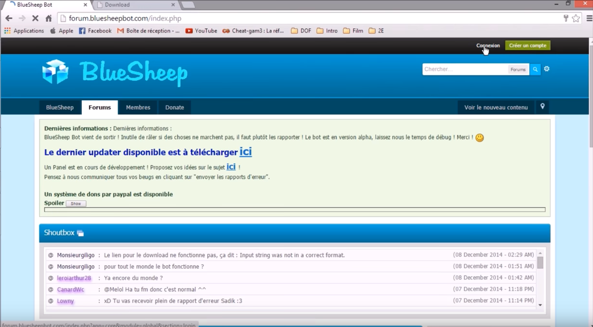Open the Gmail Boîte de réception bookmark

(148, 31)
